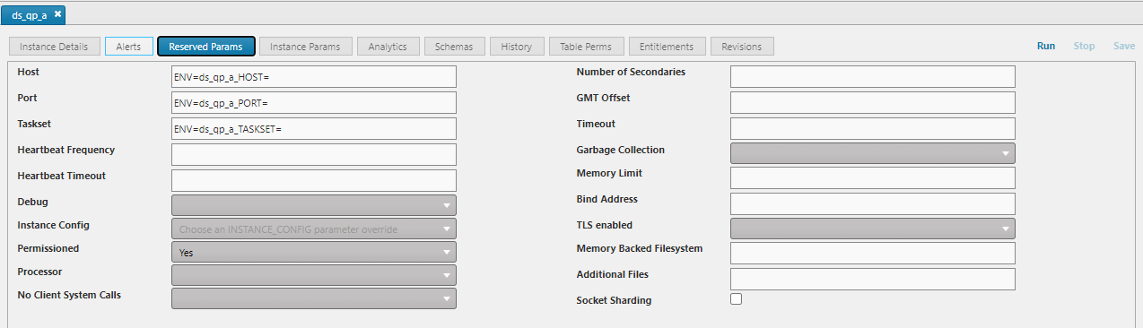Focus the Memory Limit field

873,177
